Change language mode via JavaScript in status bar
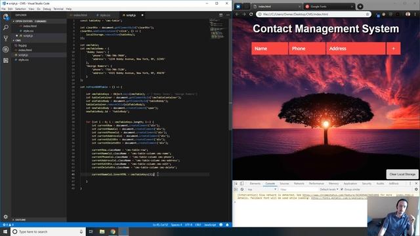The width and height of the screenshot is (420, 236). click(210, 225)
